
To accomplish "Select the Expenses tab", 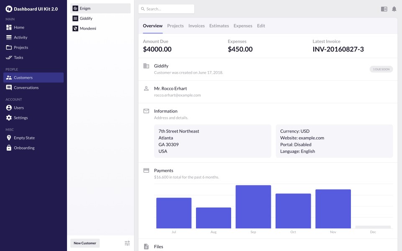I will click(243, 26).
